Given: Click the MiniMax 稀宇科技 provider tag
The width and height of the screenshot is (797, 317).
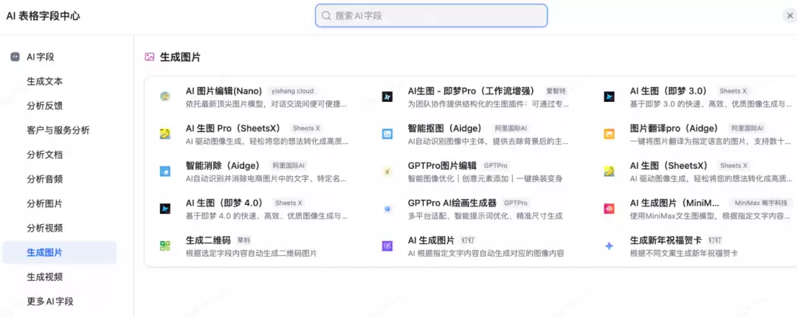Looking at the screenshot, I should [x=761, y=203].
